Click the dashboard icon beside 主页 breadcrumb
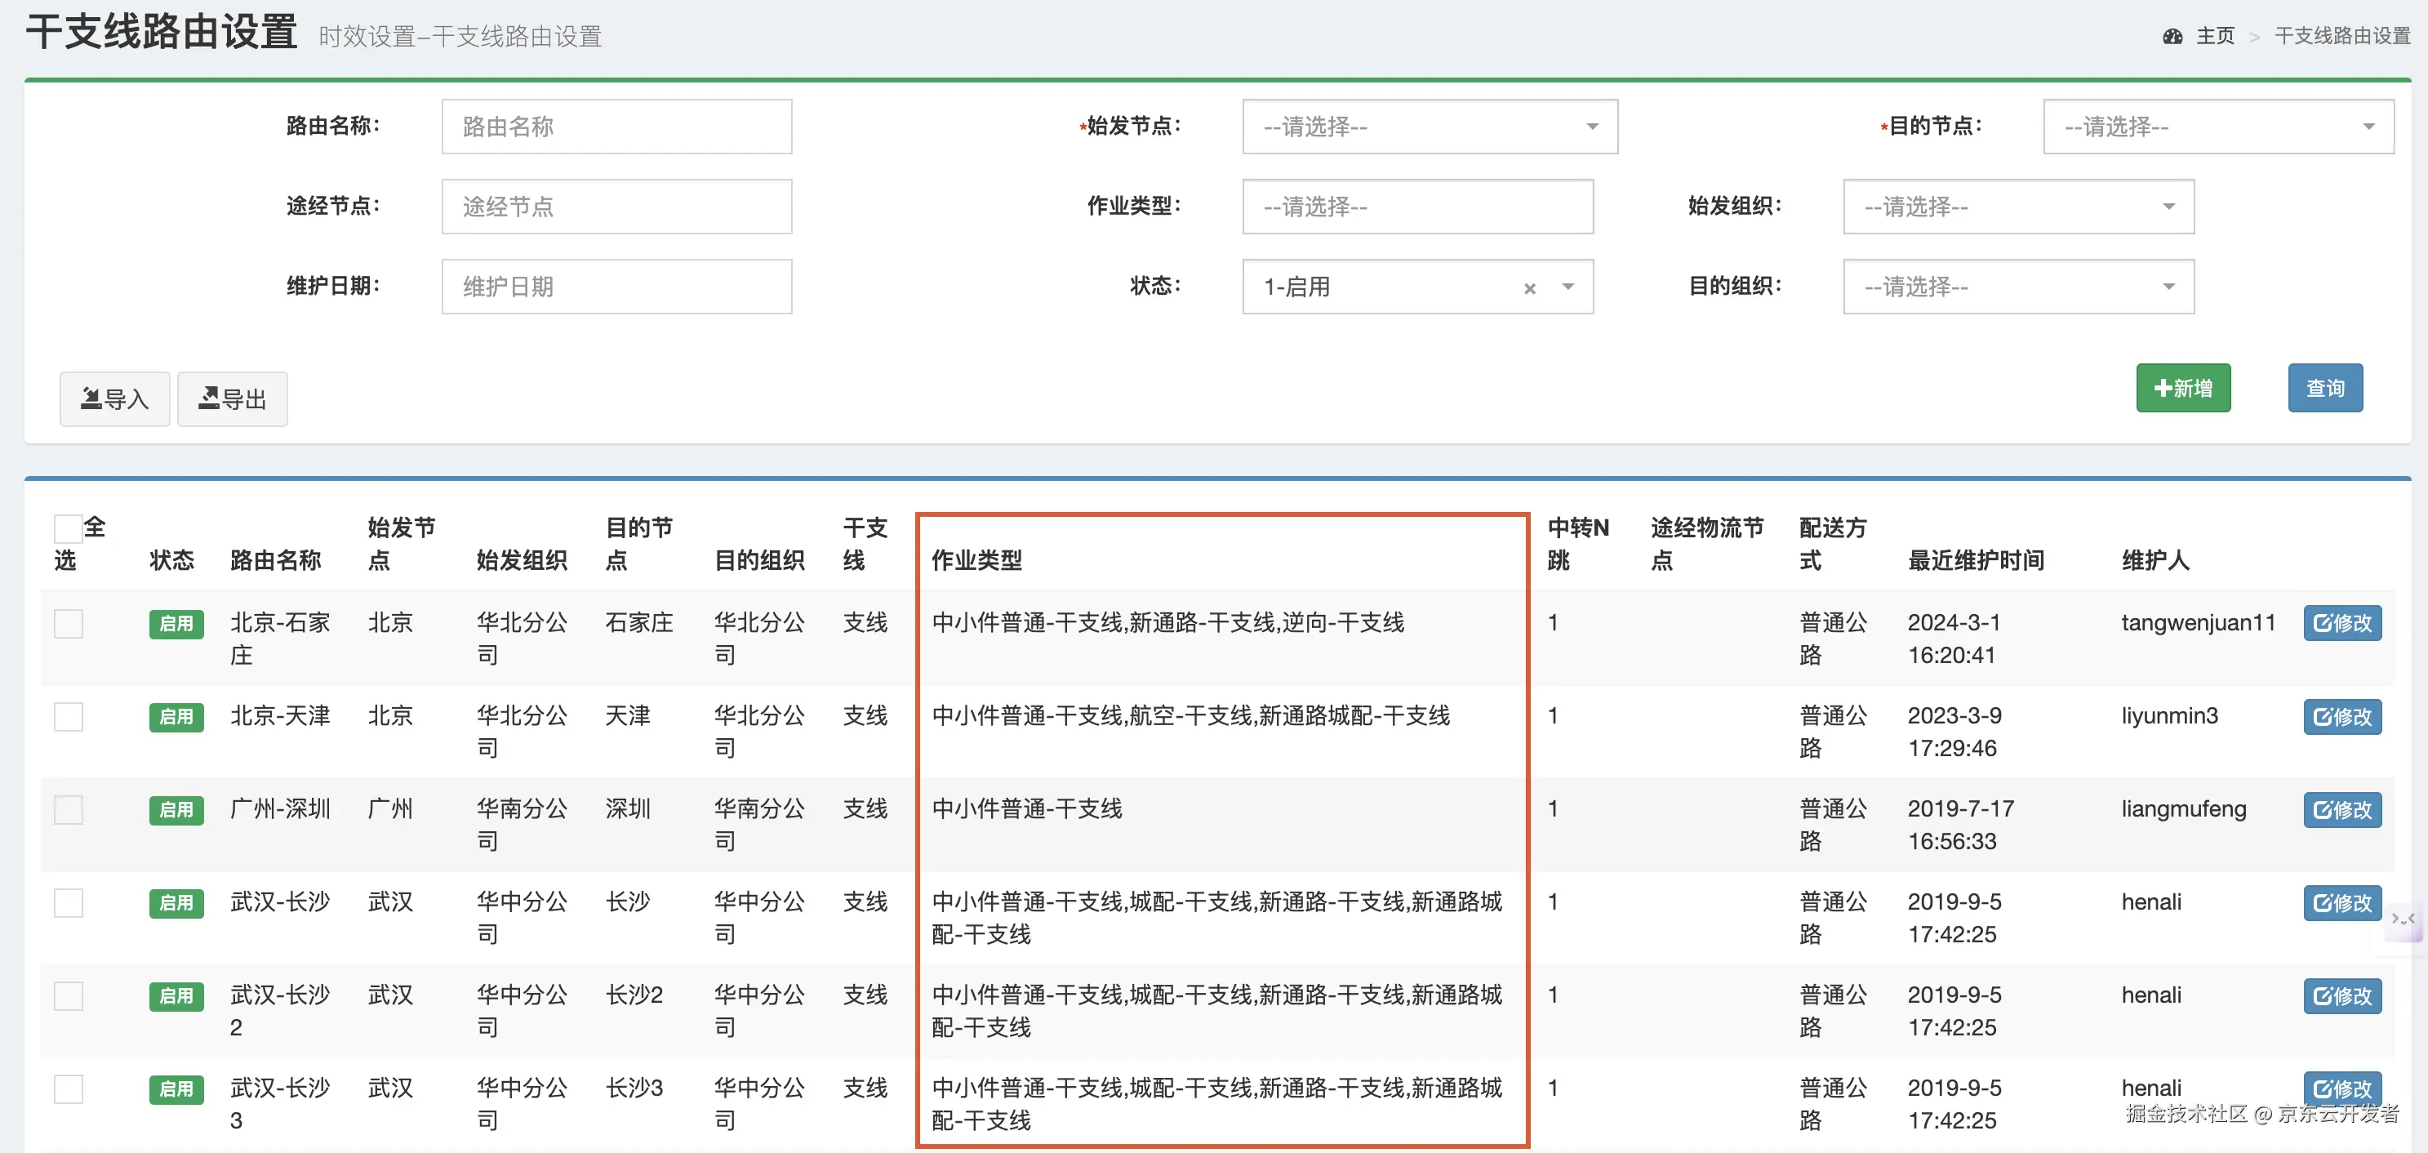2428x1153 pixels. click(2172, 36)
